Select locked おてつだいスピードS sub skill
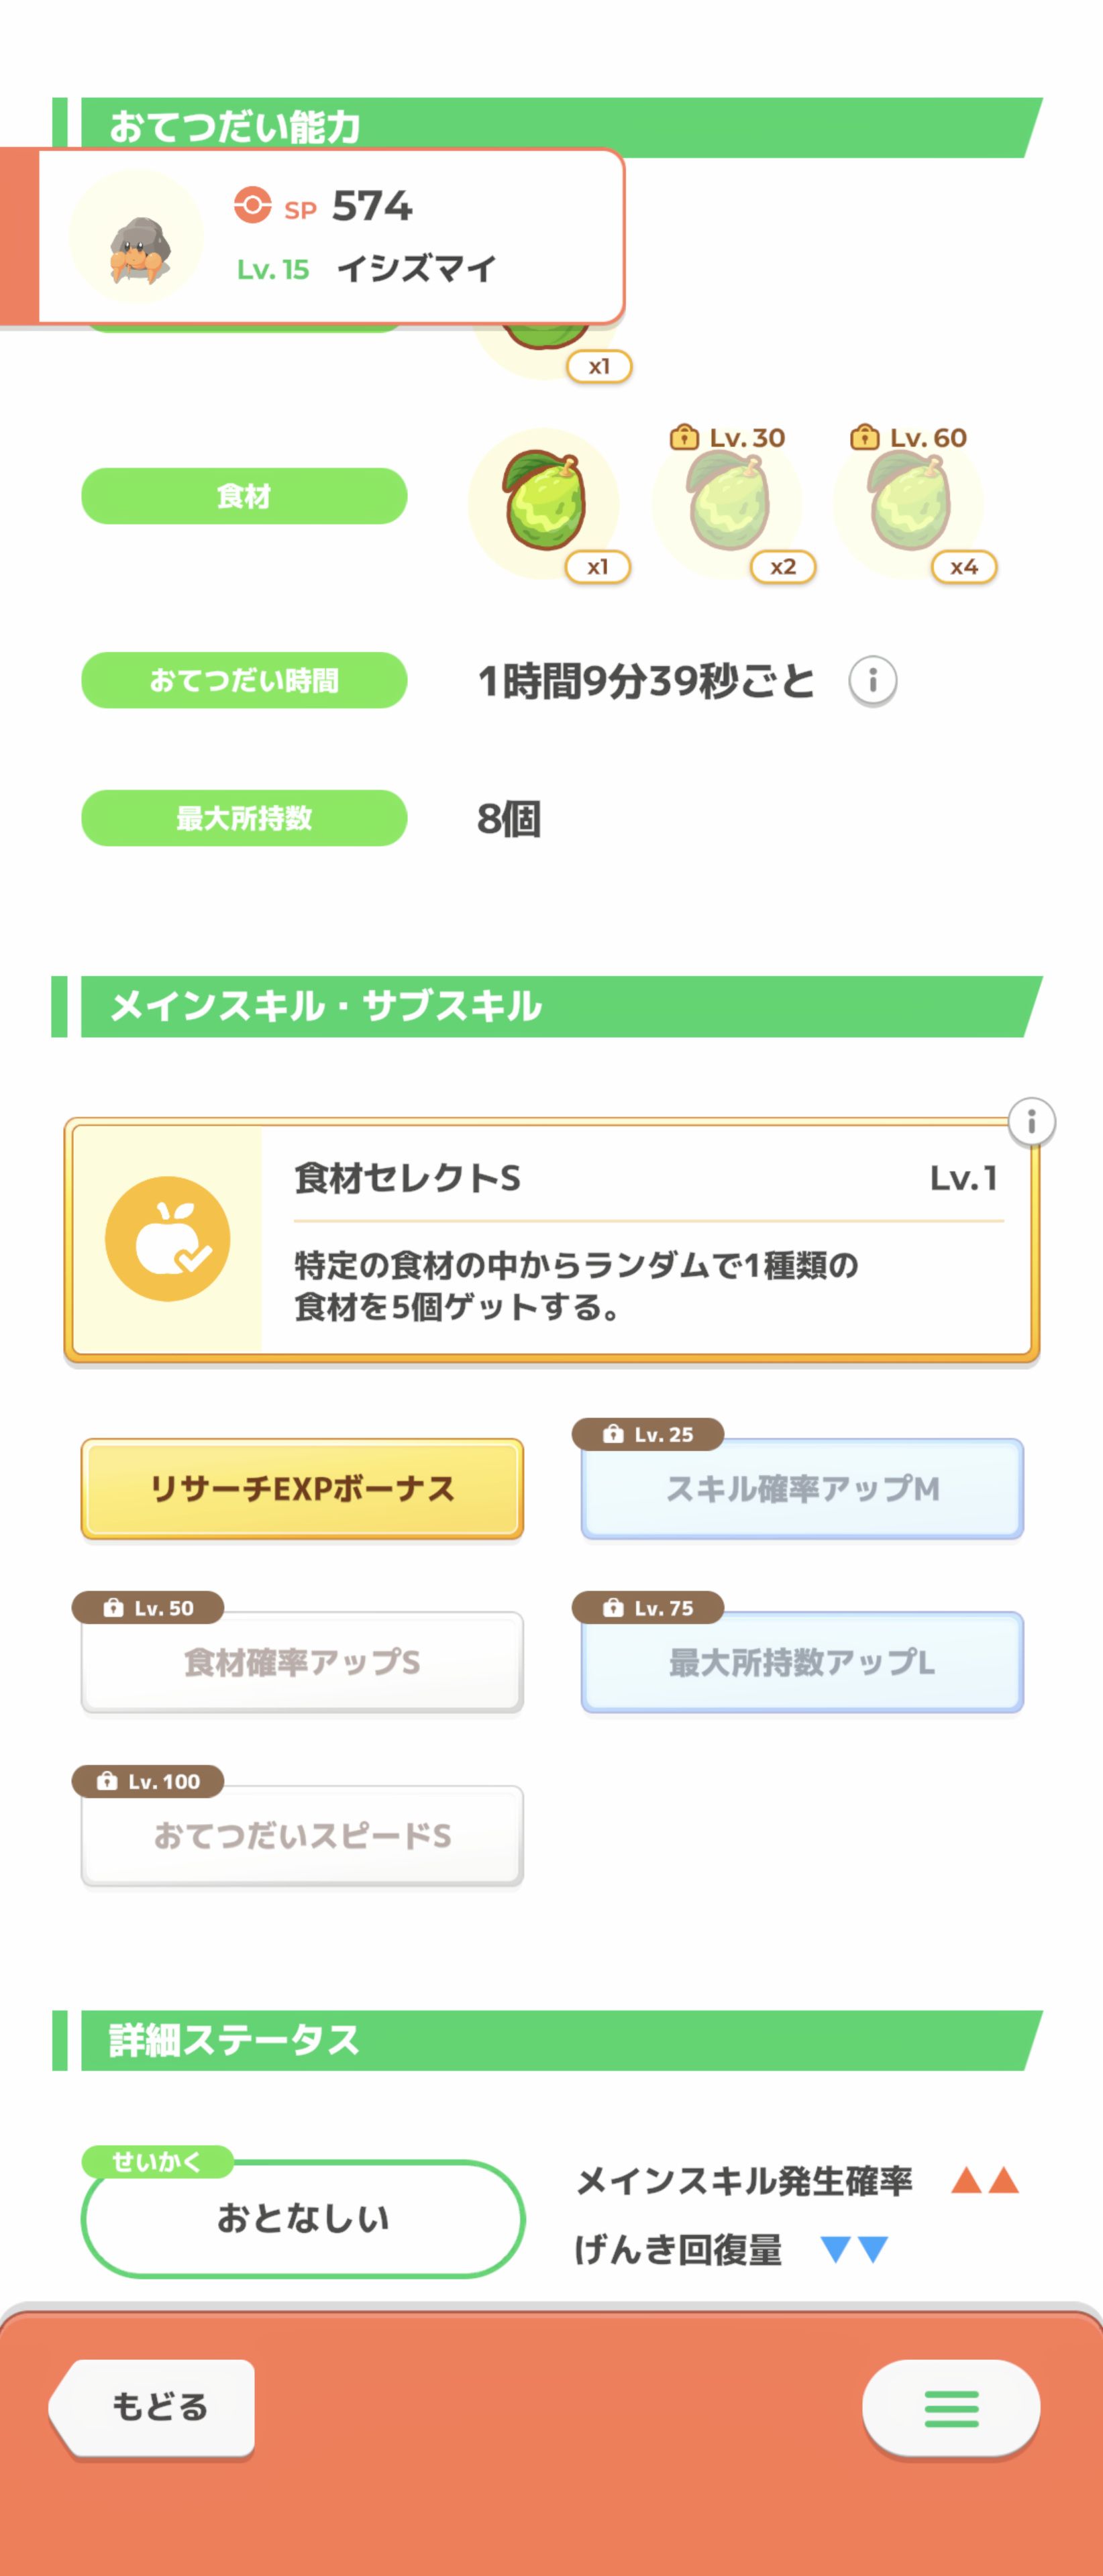This screenshot has height=2576, width=1103. [x=302, y=1836]
